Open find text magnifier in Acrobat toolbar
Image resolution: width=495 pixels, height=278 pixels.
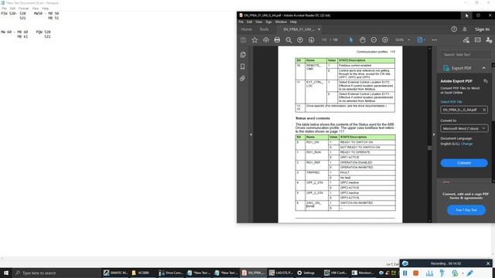point(288,40)
